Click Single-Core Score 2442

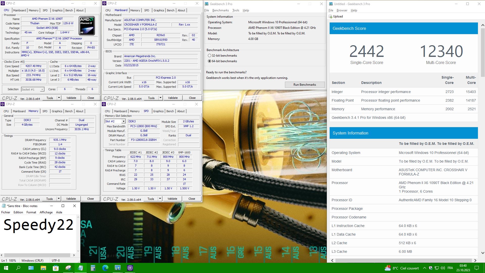point(367,51)
